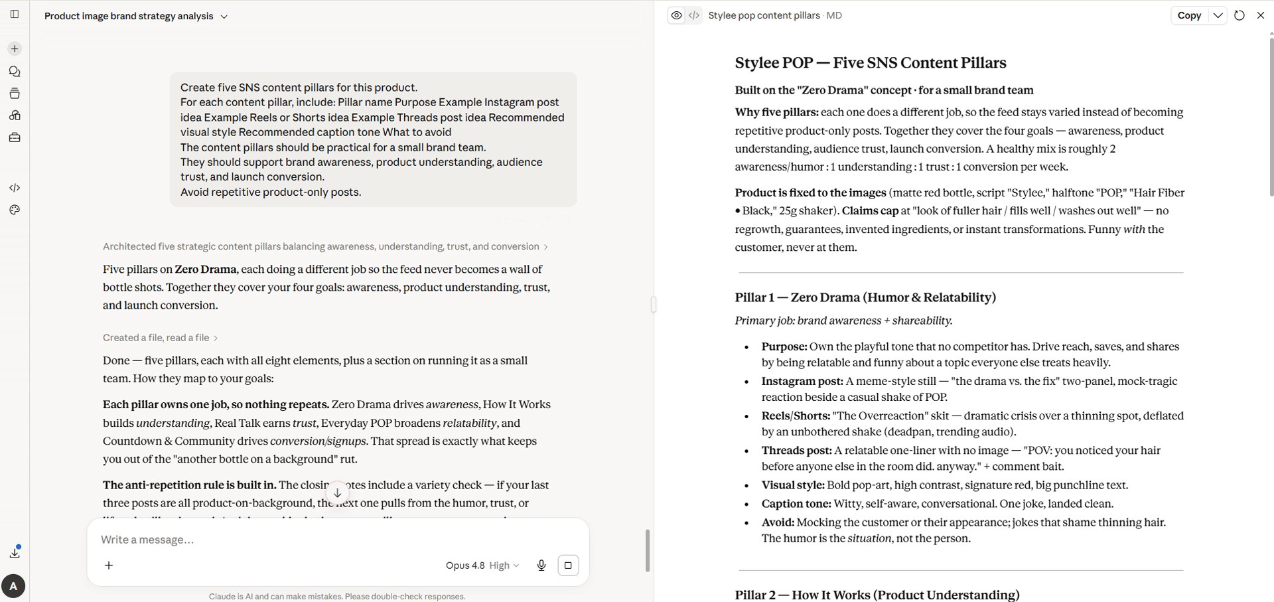Click the 'Write a message...' input field

pos(338,540)
